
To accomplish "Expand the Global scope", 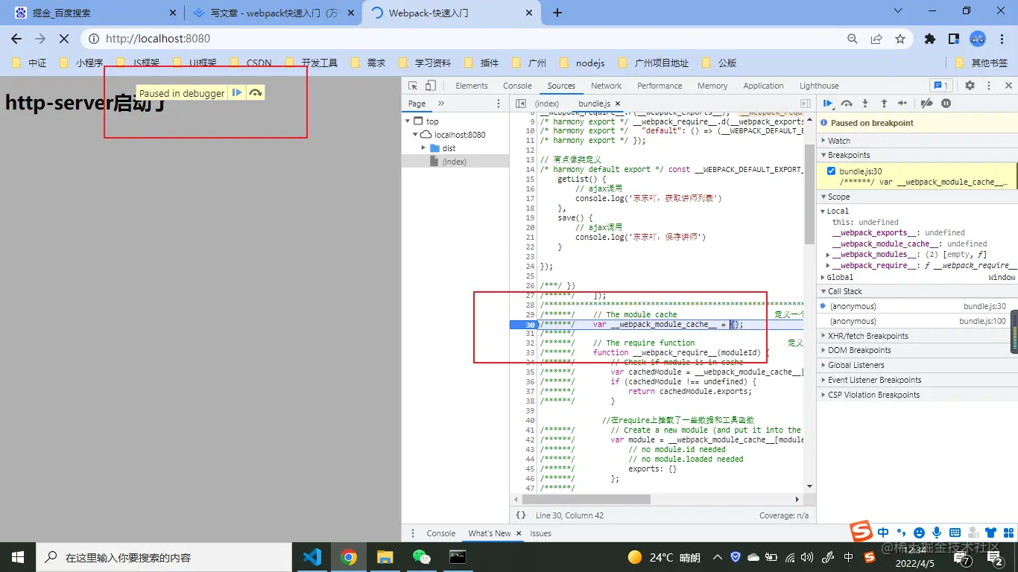I will tap(823, 277).
